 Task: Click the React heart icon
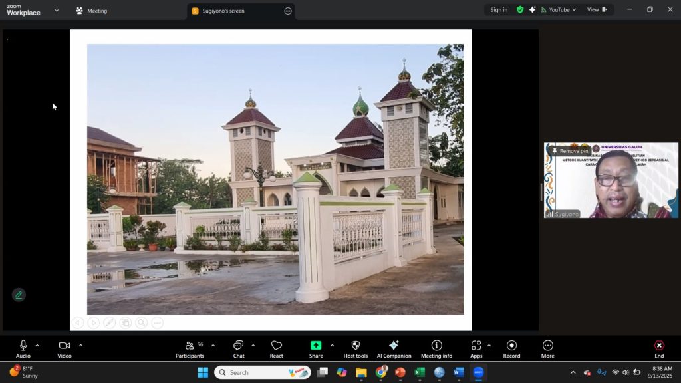[277, 348]
